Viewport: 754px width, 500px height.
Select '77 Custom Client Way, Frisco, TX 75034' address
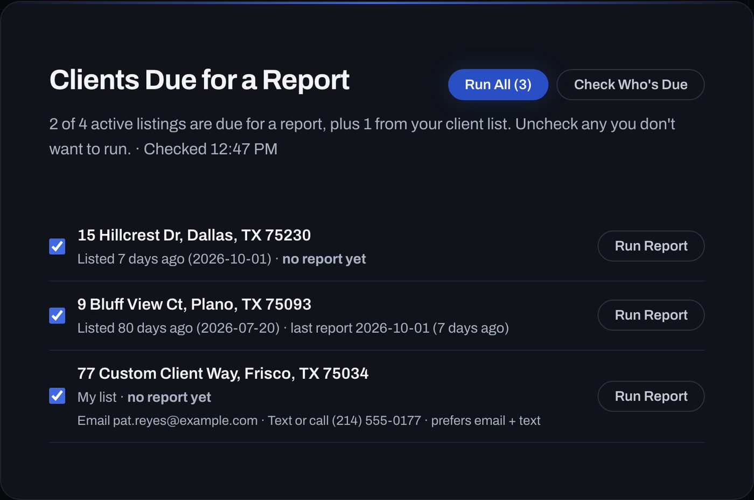coord(223,373)
